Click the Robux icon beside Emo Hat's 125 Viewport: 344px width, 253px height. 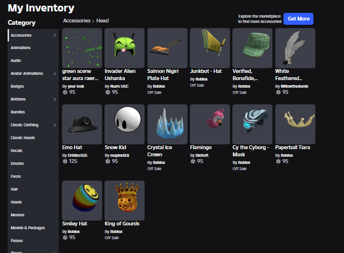(x=65, y=162)
